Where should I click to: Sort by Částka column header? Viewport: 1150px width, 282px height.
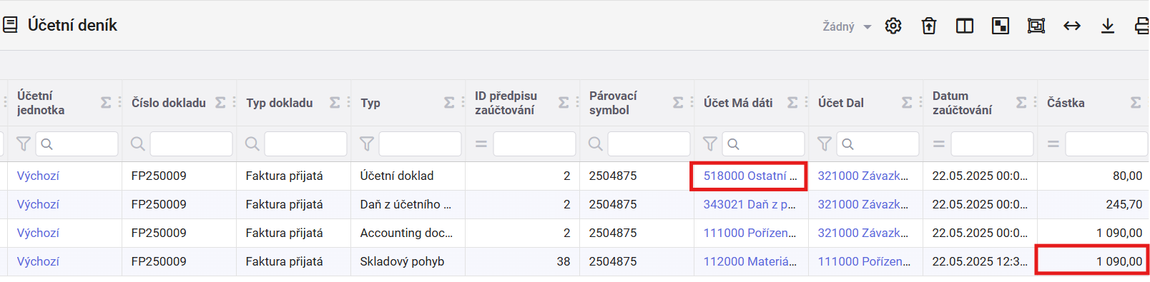[1066, 103]
